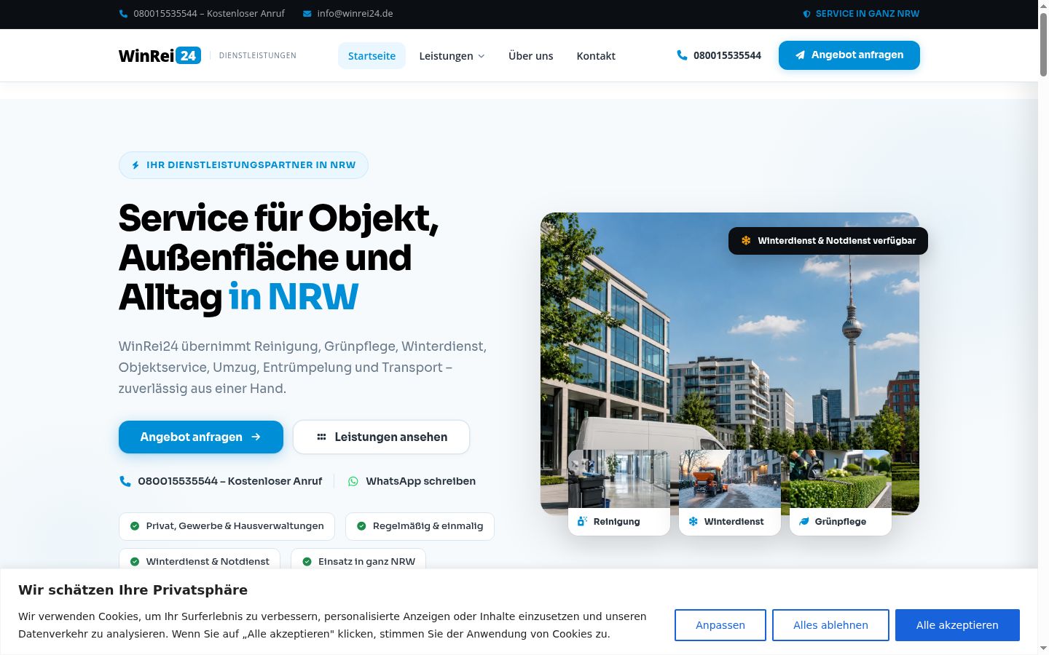Click Regelmäßig & einmalig chip
The width and height of the screenshot is (1049, 655).
(x=420, y=526)
